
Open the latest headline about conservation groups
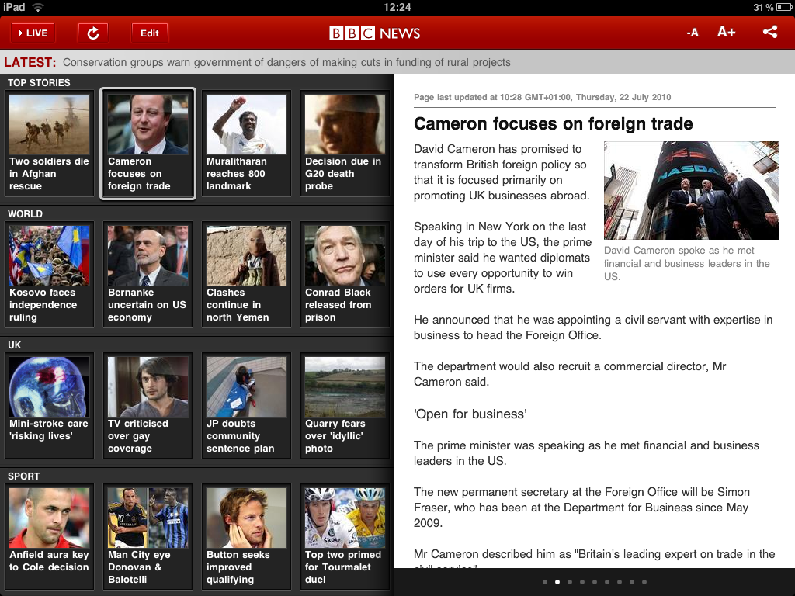pos(286,62)
